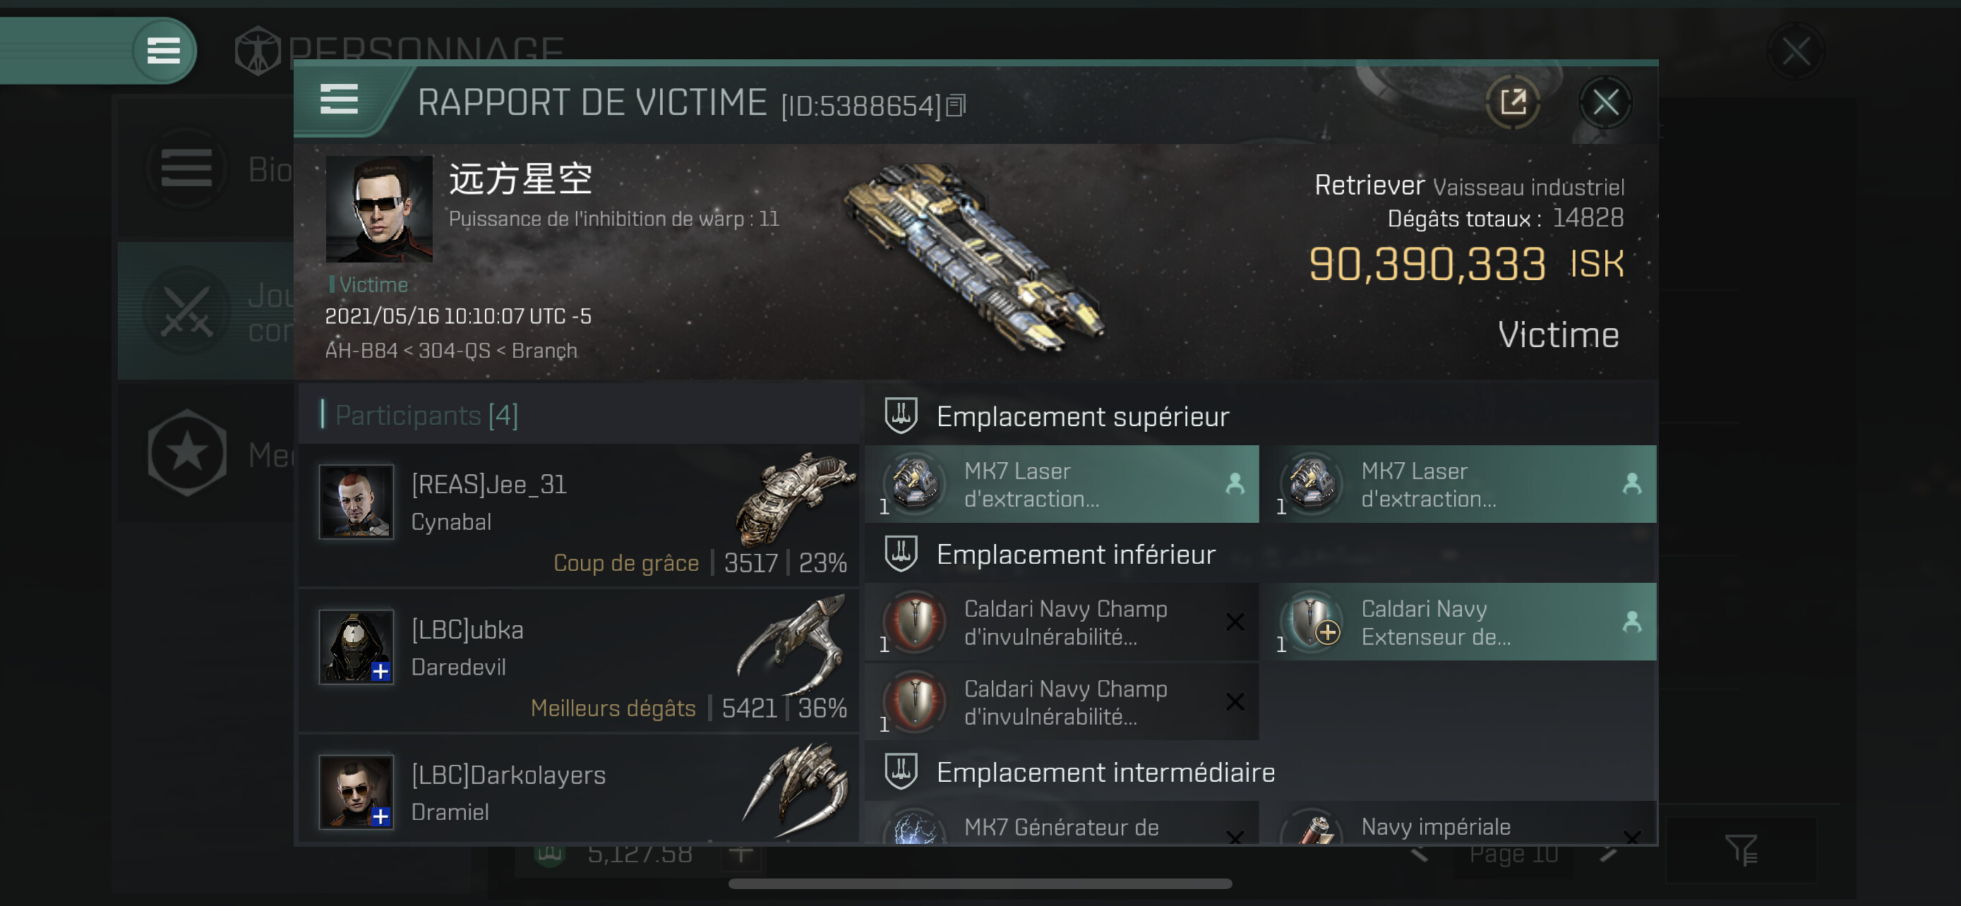The height and width of the screenshot is (906, 1961).
Task: Open participant [LBC]ubka Daredevil entry
Action: tap(579, 661)
